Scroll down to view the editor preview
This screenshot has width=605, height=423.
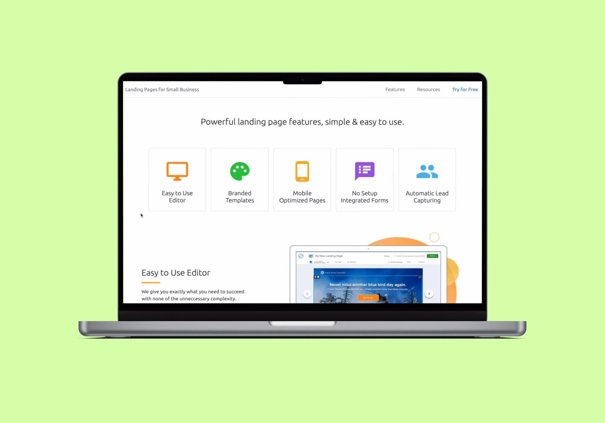pyautogui.click(x=368, y=276)
